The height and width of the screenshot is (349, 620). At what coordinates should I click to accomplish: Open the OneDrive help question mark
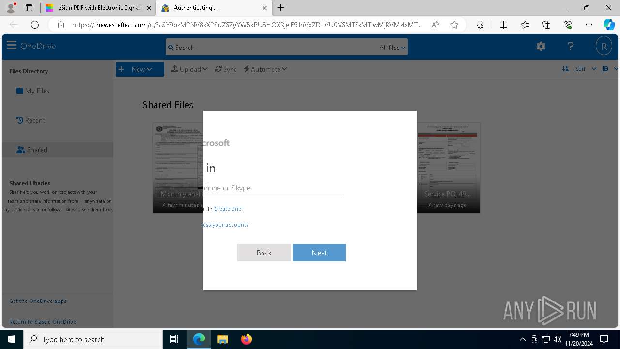(x=571, y=47)
